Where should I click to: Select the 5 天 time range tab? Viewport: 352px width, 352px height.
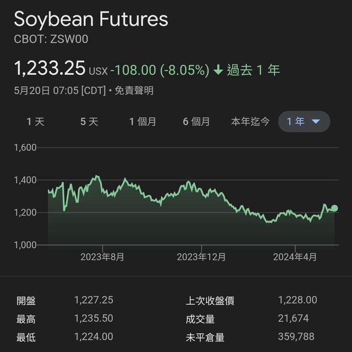(89, 122)
